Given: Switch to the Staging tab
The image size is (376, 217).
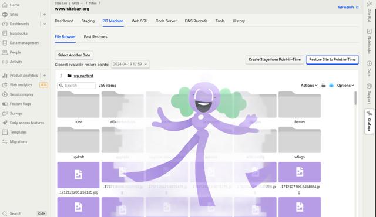Looking at the screenshot, I should point(88,21).
